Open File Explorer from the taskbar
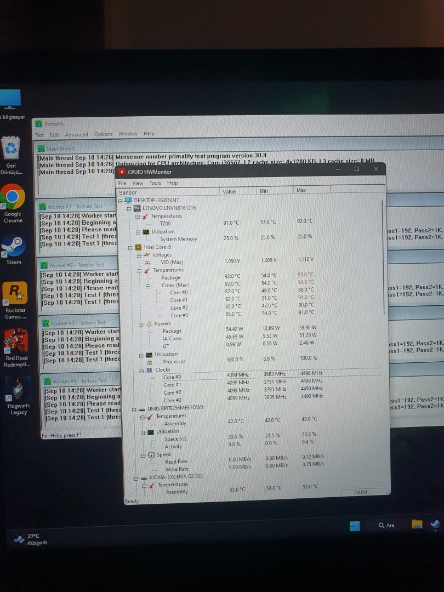 (x=417, y=524)
